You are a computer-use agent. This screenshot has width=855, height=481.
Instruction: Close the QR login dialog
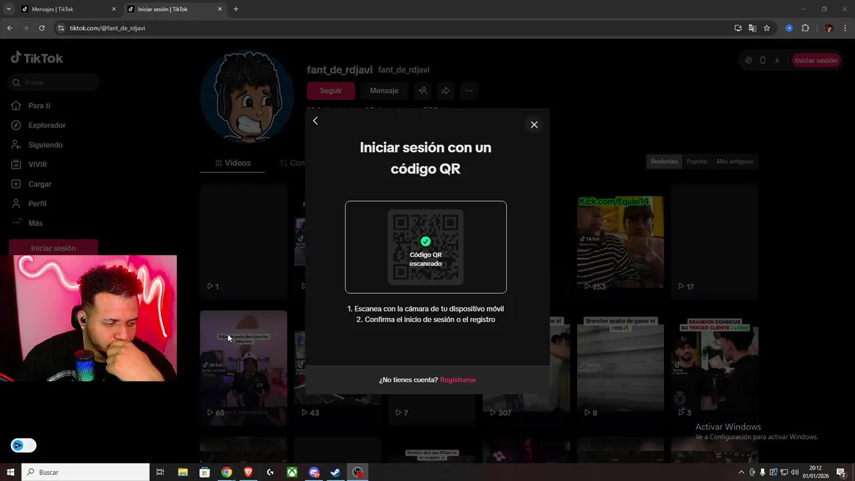(x=534, y=124)
